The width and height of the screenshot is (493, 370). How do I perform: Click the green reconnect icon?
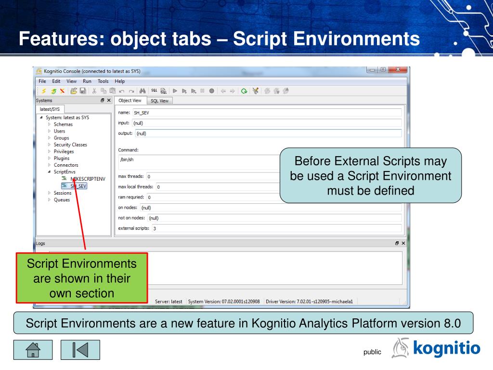click(53, 91)
